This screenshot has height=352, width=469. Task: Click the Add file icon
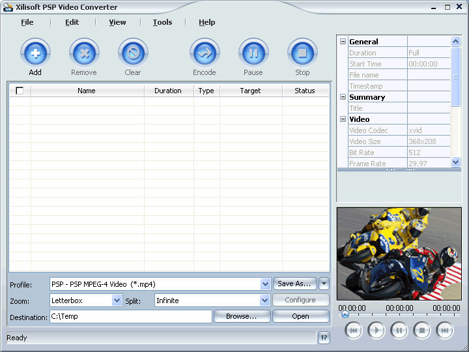(35, 53)
